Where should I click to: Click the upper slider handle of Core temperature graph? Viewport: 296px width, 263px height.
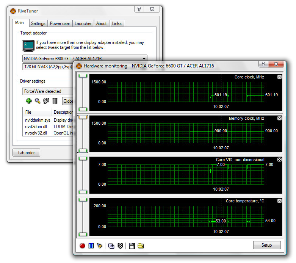pos(83,200)
